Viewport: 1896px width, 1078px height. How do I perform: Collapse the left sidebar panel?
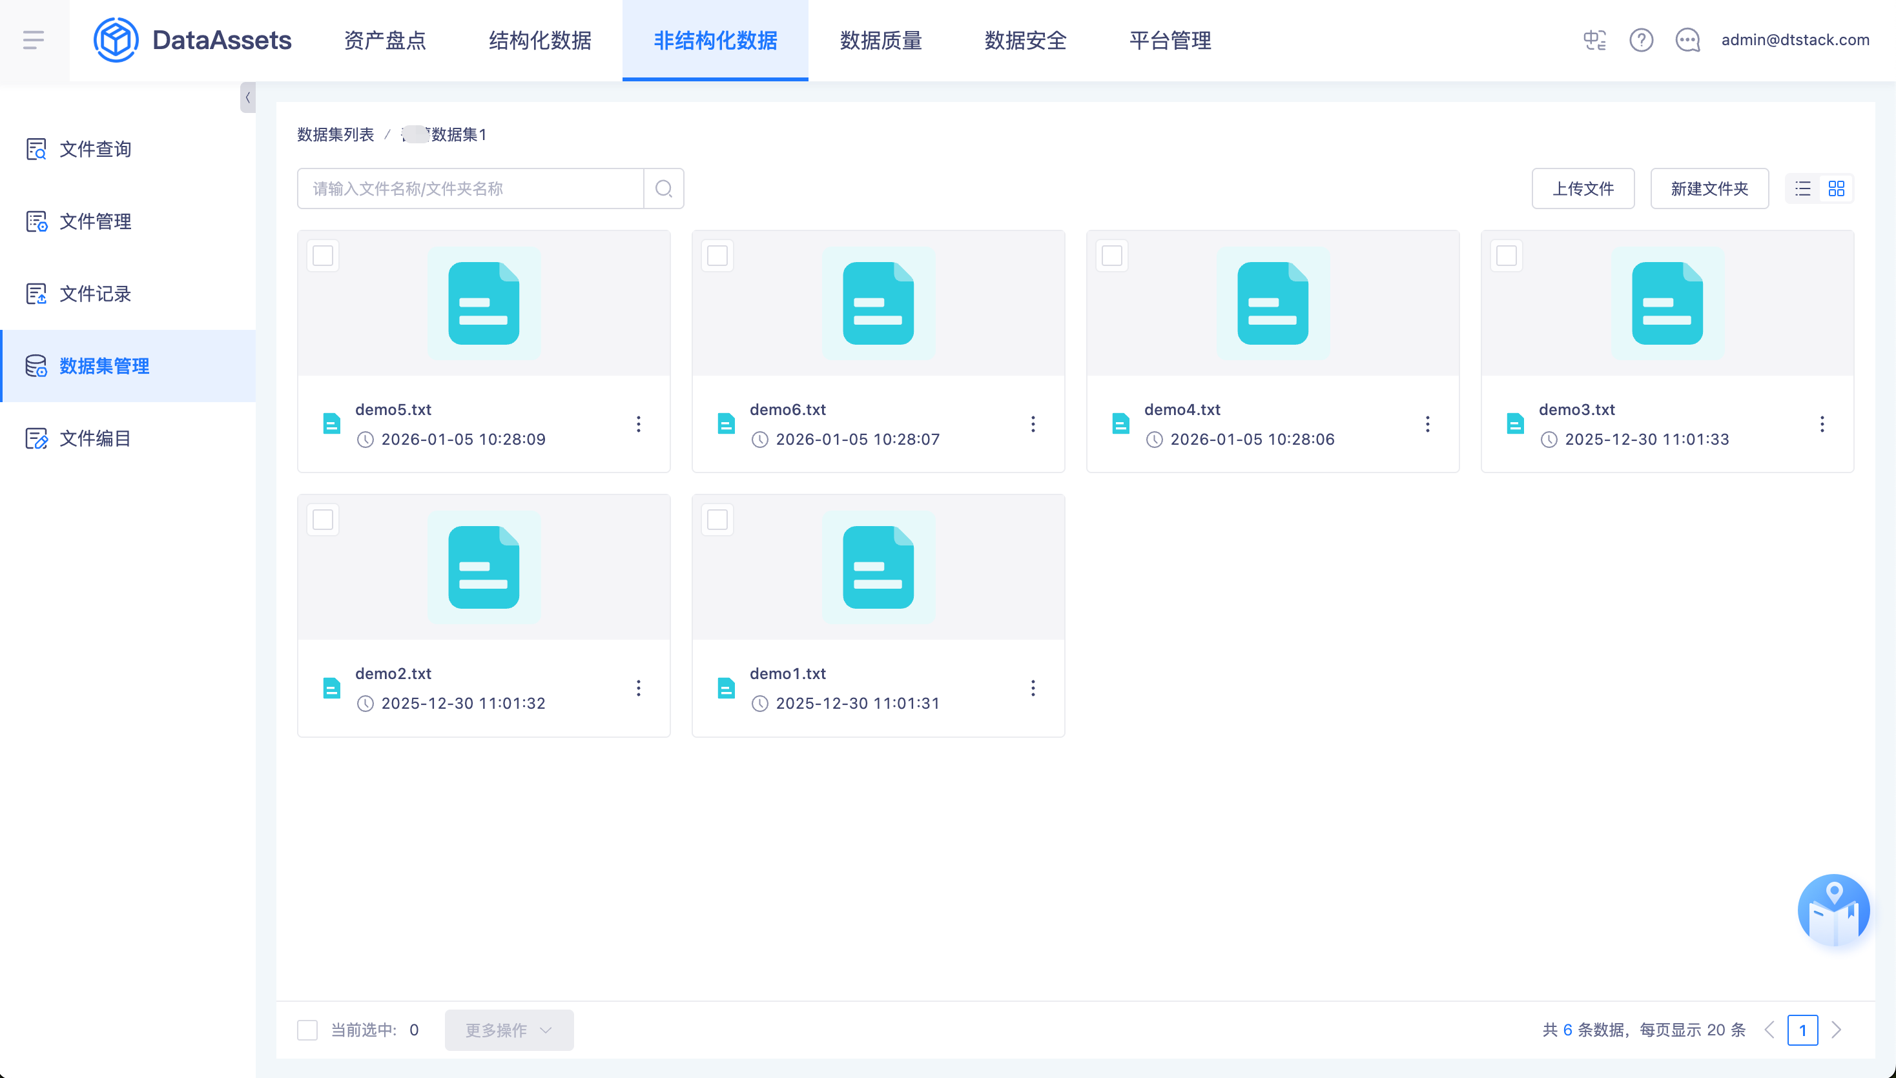(247, 97)
